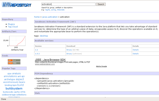
Task: Click the 'Version' column header
Action: click(38, 46)
